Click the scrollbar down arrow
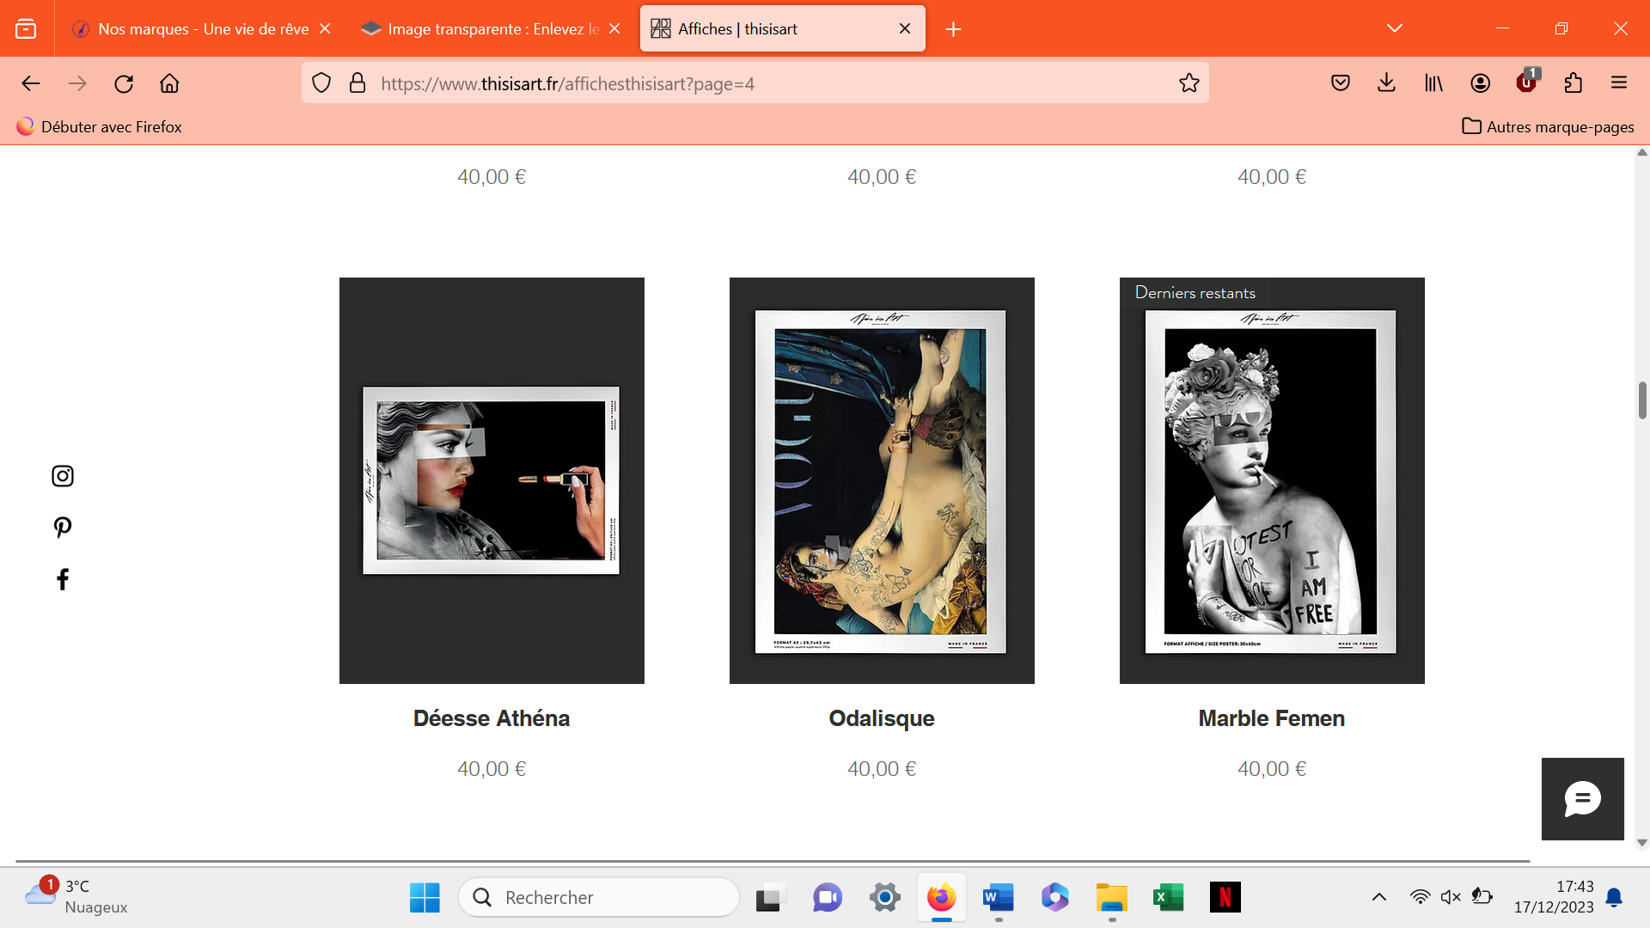1650x928 pixels. point(1642,843)
